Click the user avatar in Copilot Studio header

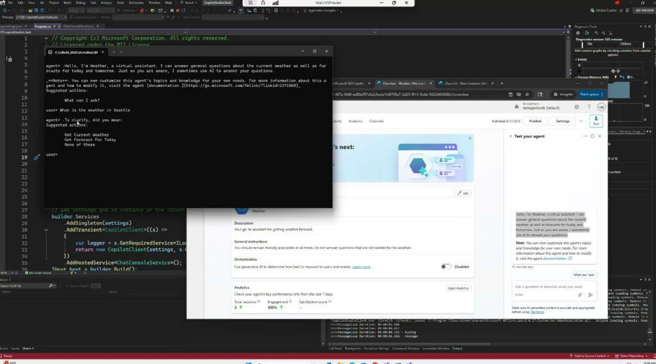(601, 107)
